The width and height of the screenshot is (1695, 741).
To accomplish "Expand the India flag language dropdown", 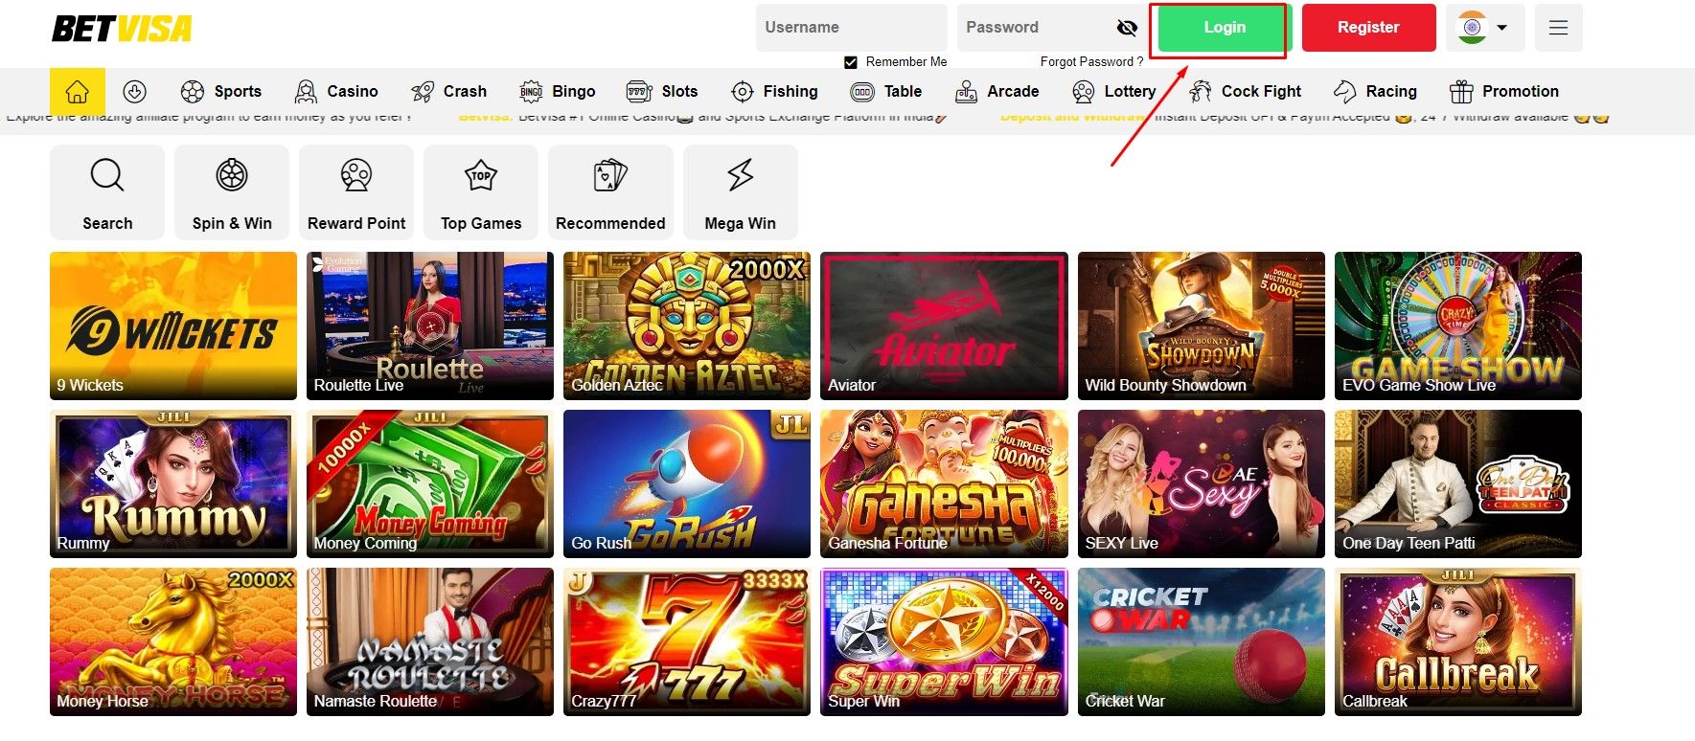I will [1483, 28].
